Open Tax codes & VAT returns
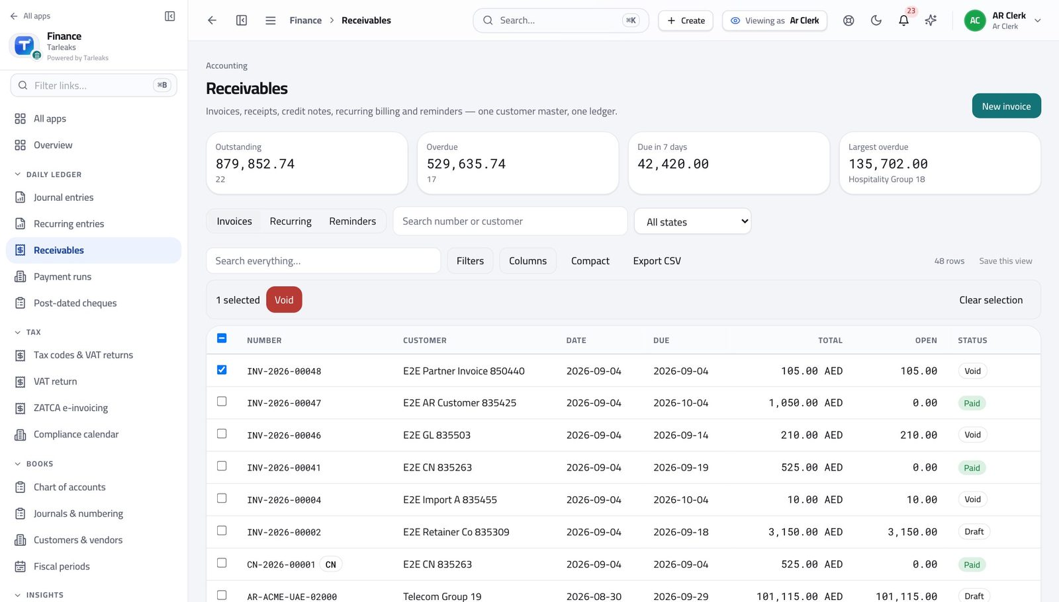 click(x=93, y=356)
